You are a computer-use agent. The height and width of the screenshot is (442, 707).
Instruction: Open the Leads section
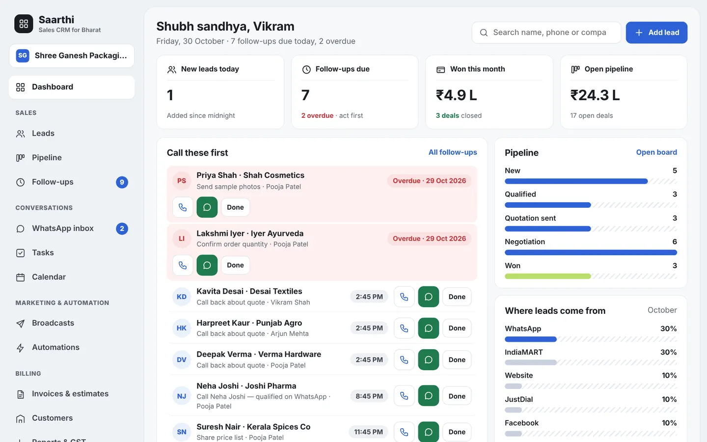(x=72, y=134)
